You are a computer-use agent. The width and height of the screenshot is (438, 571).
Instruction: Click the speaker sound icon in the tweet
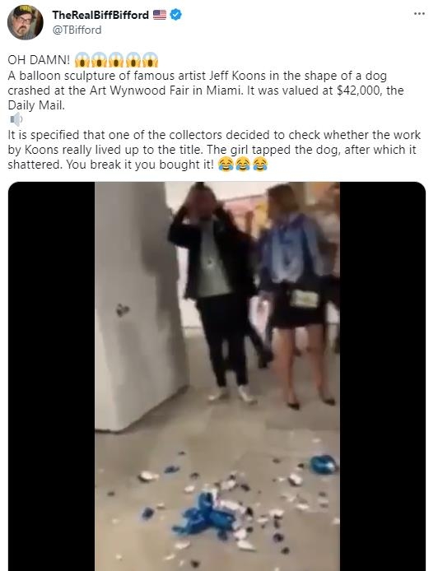pyautogui.click(x=16, y=119)
